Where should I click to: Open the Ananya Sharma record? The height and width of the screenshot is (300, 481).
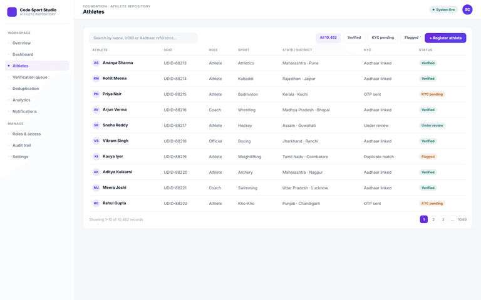pyautogui.click(x=277, y=63)
